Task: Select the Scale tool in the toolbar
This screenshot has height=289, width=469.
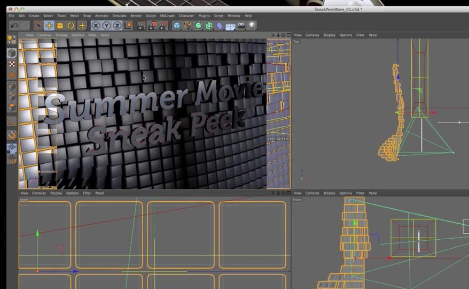Action: (60, 25)
